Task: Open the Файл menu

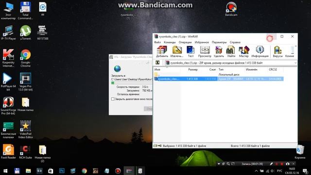Action: coord(157,42)
